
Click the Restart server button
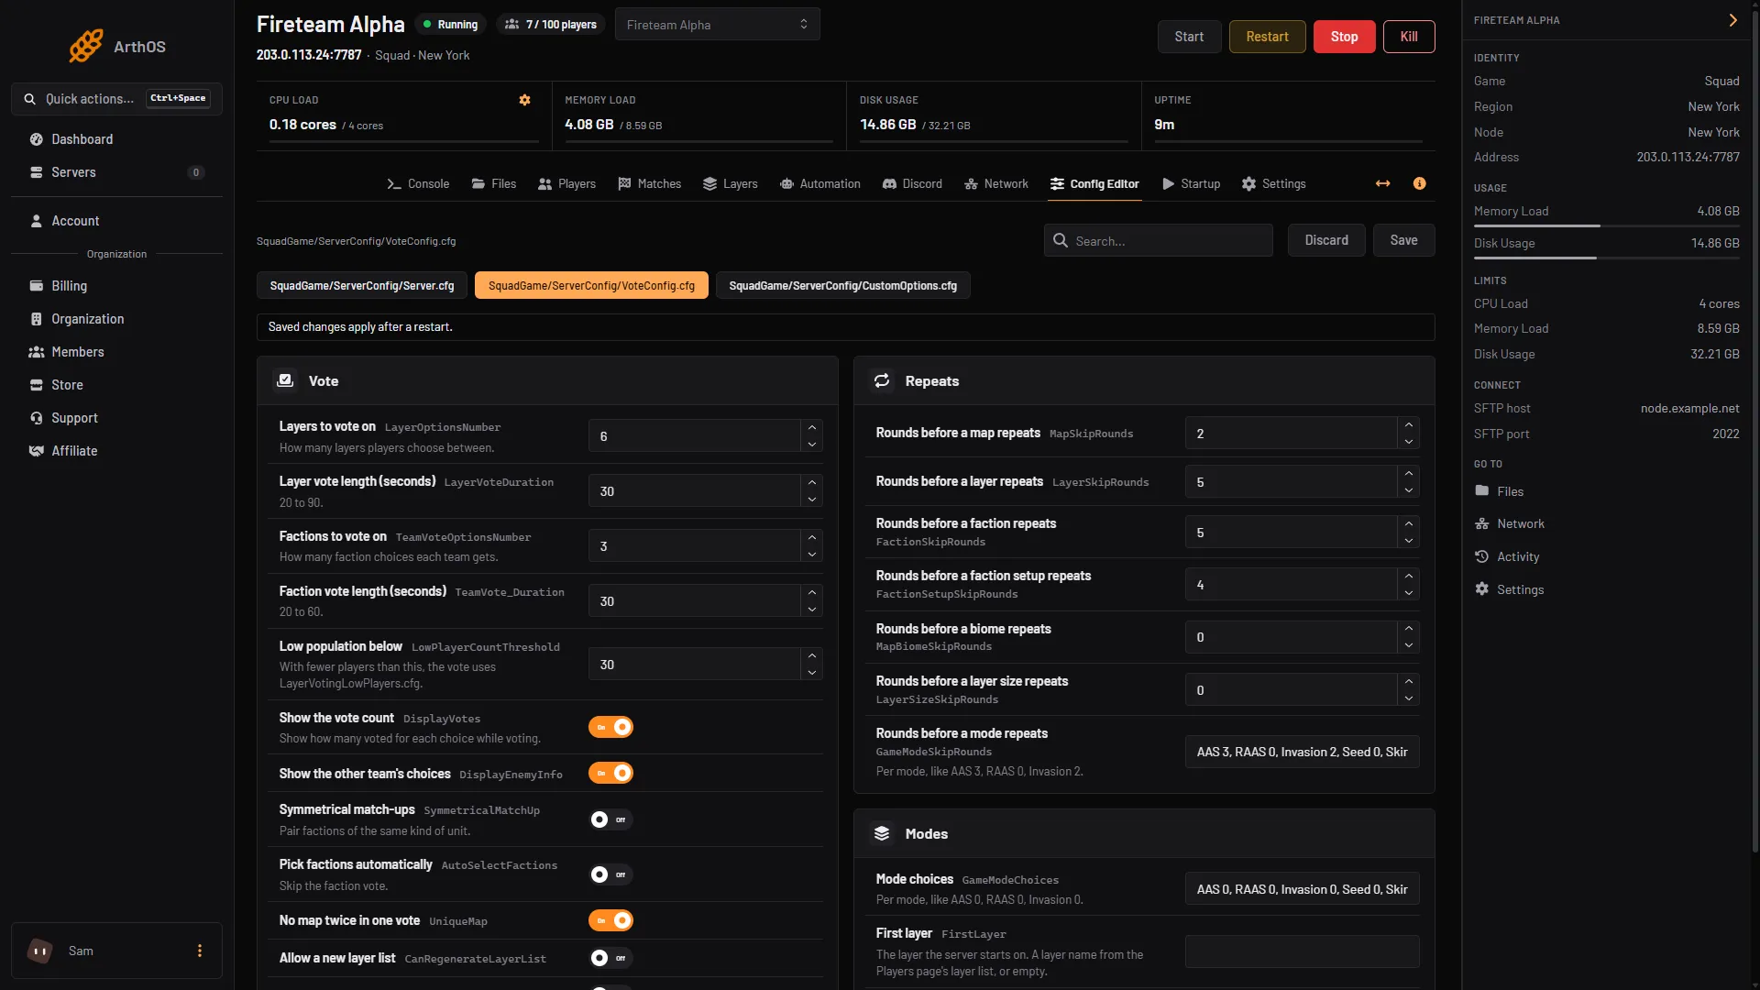(1267, 37)
